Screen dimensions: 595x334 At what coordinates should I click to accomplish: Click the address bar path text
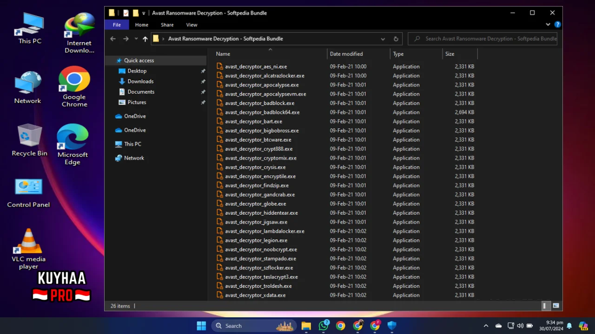[225, 39]
